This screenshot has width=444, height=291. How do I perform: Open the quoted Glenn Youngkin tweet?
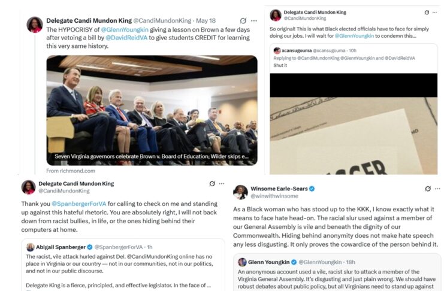(337, 272)
